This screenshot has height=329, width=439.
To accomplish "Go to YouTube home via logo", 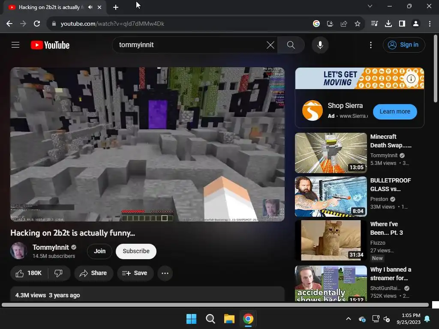I will point(50,45).
